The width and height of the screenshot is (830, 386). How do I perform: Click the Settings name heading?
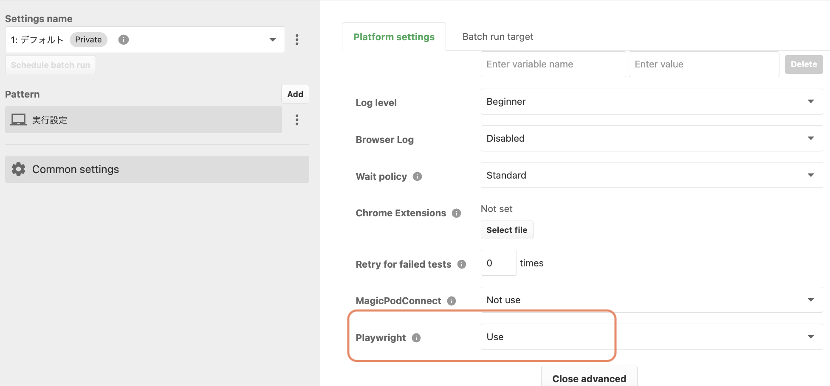[39, 19]
